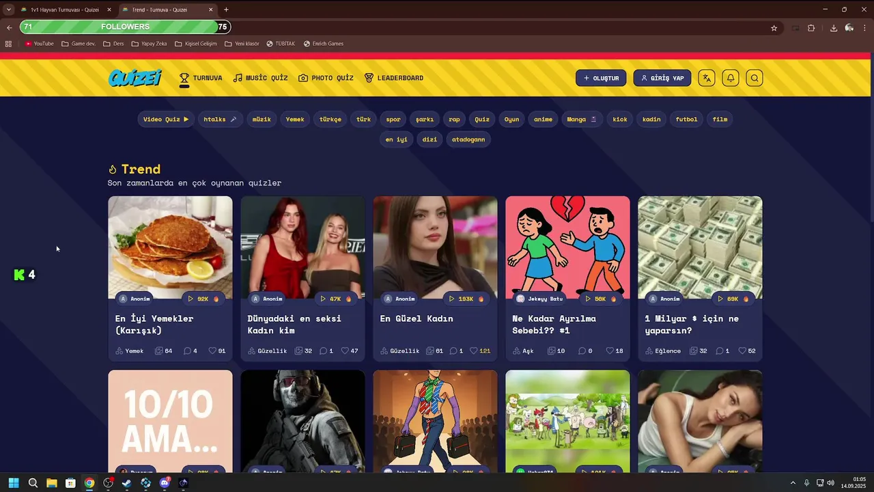This screenshot has width=874, height=492.
Task: Open Kişisel Gelişim bookmarks folder
Action: coord(196,44)
